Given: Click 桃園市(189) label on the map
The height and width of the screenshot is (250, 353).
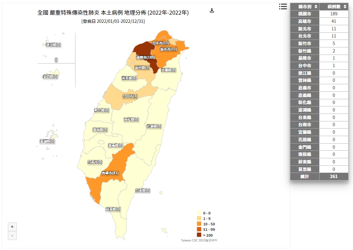Looking at the screenshot, I should (x=145, y=57).
